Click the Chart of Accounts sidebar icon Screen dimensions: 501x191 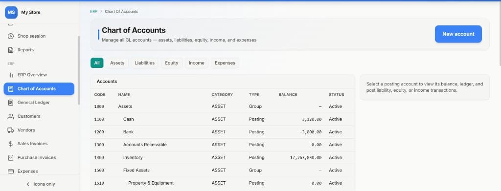pos(11,88)
